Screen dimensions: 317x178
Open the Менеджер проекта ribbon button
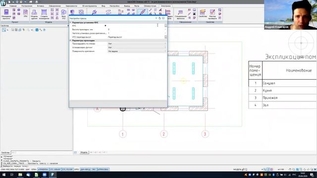6,14
